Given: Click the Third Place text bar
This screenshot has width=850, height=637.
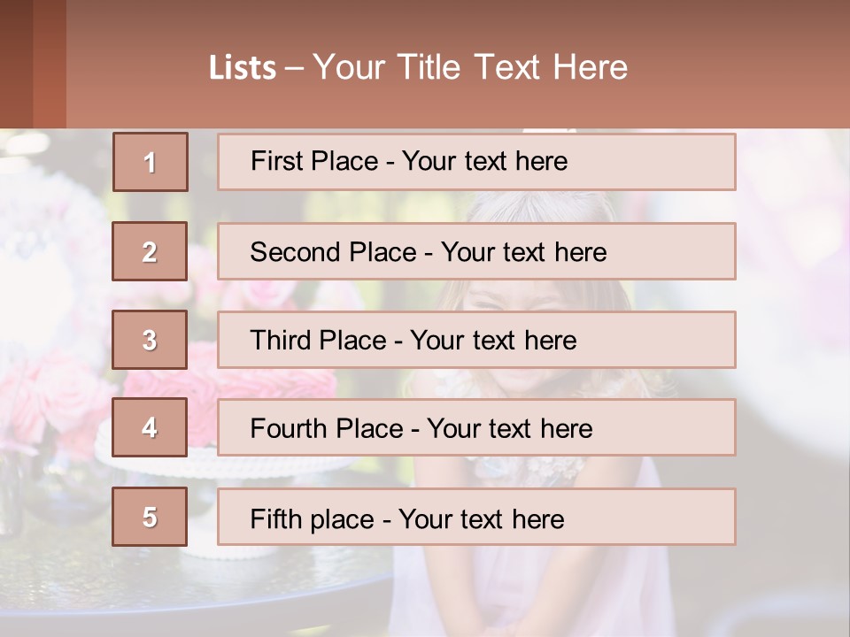Looking at the screenshot, I should [476, 340].
